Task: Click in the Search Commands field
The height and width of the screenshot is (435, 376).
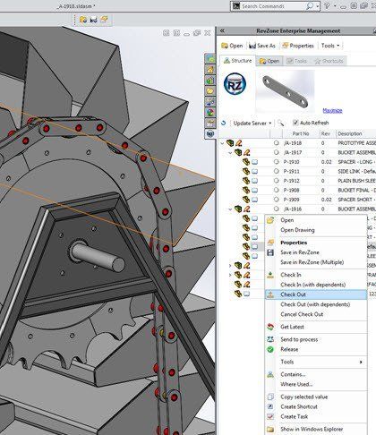Action: click(x=272, y=6)
